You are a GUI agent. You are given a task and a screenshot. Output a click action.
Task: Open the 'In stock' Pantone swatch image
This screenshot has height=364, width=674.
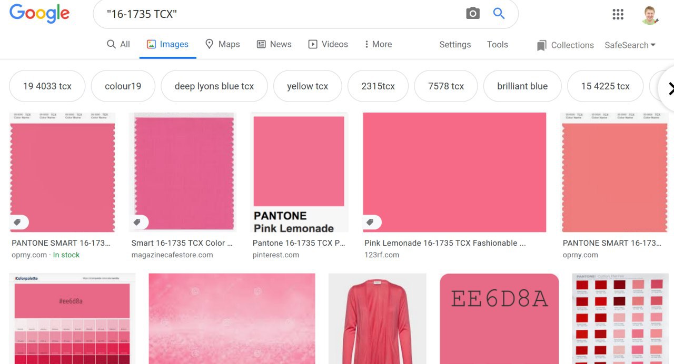[63, 172]
